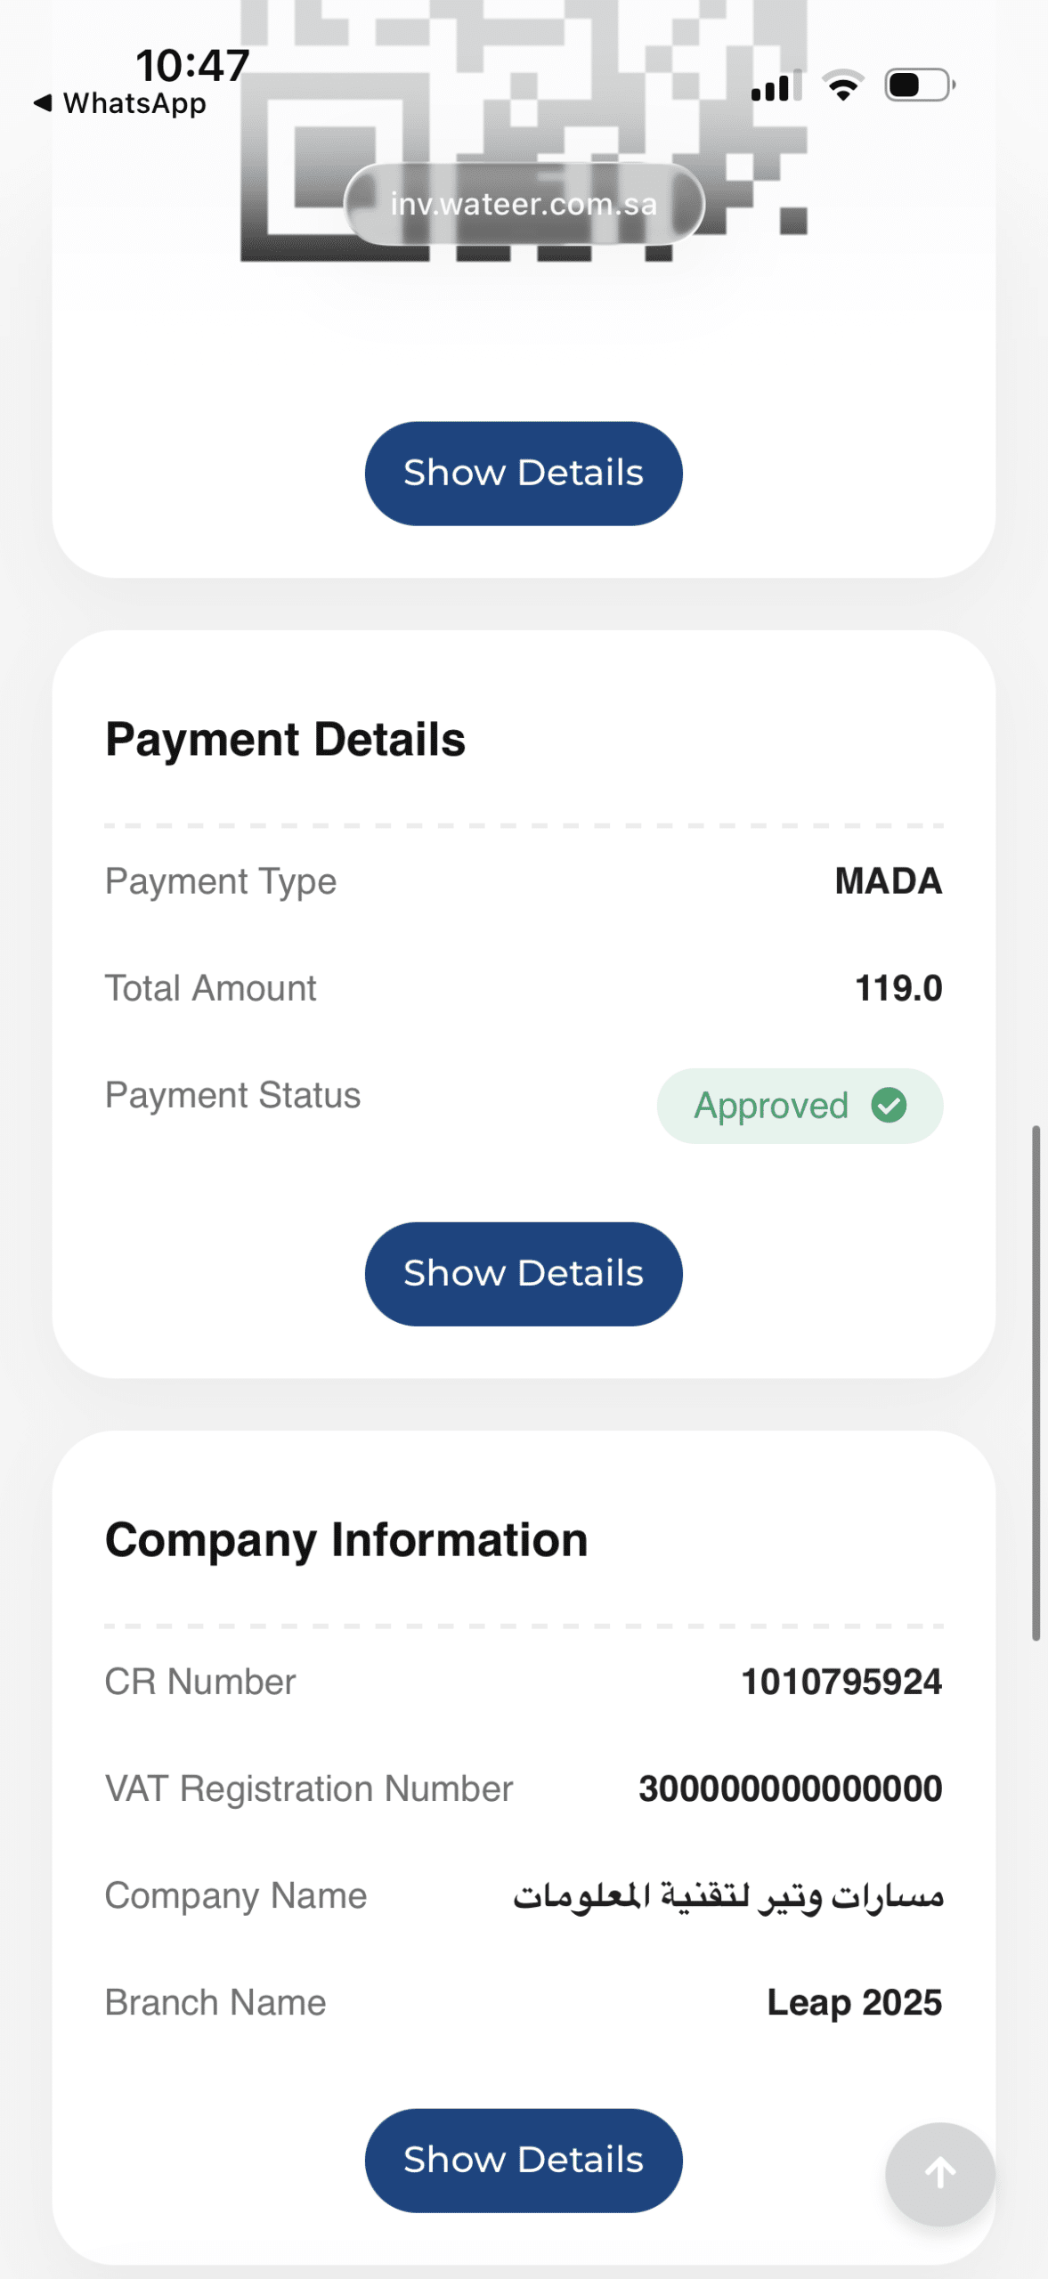This screenshot has width=1048, height=2279.
Task: Tap the MADA payment type value
Action: pos(888,881)
